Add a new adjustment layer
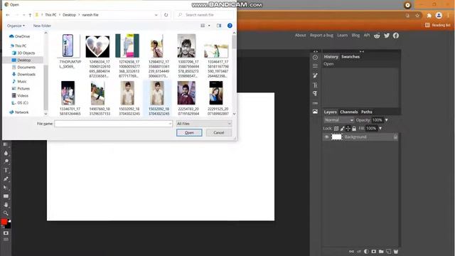The width and height of the screenshot is (455, 256). tap(366, 251)
